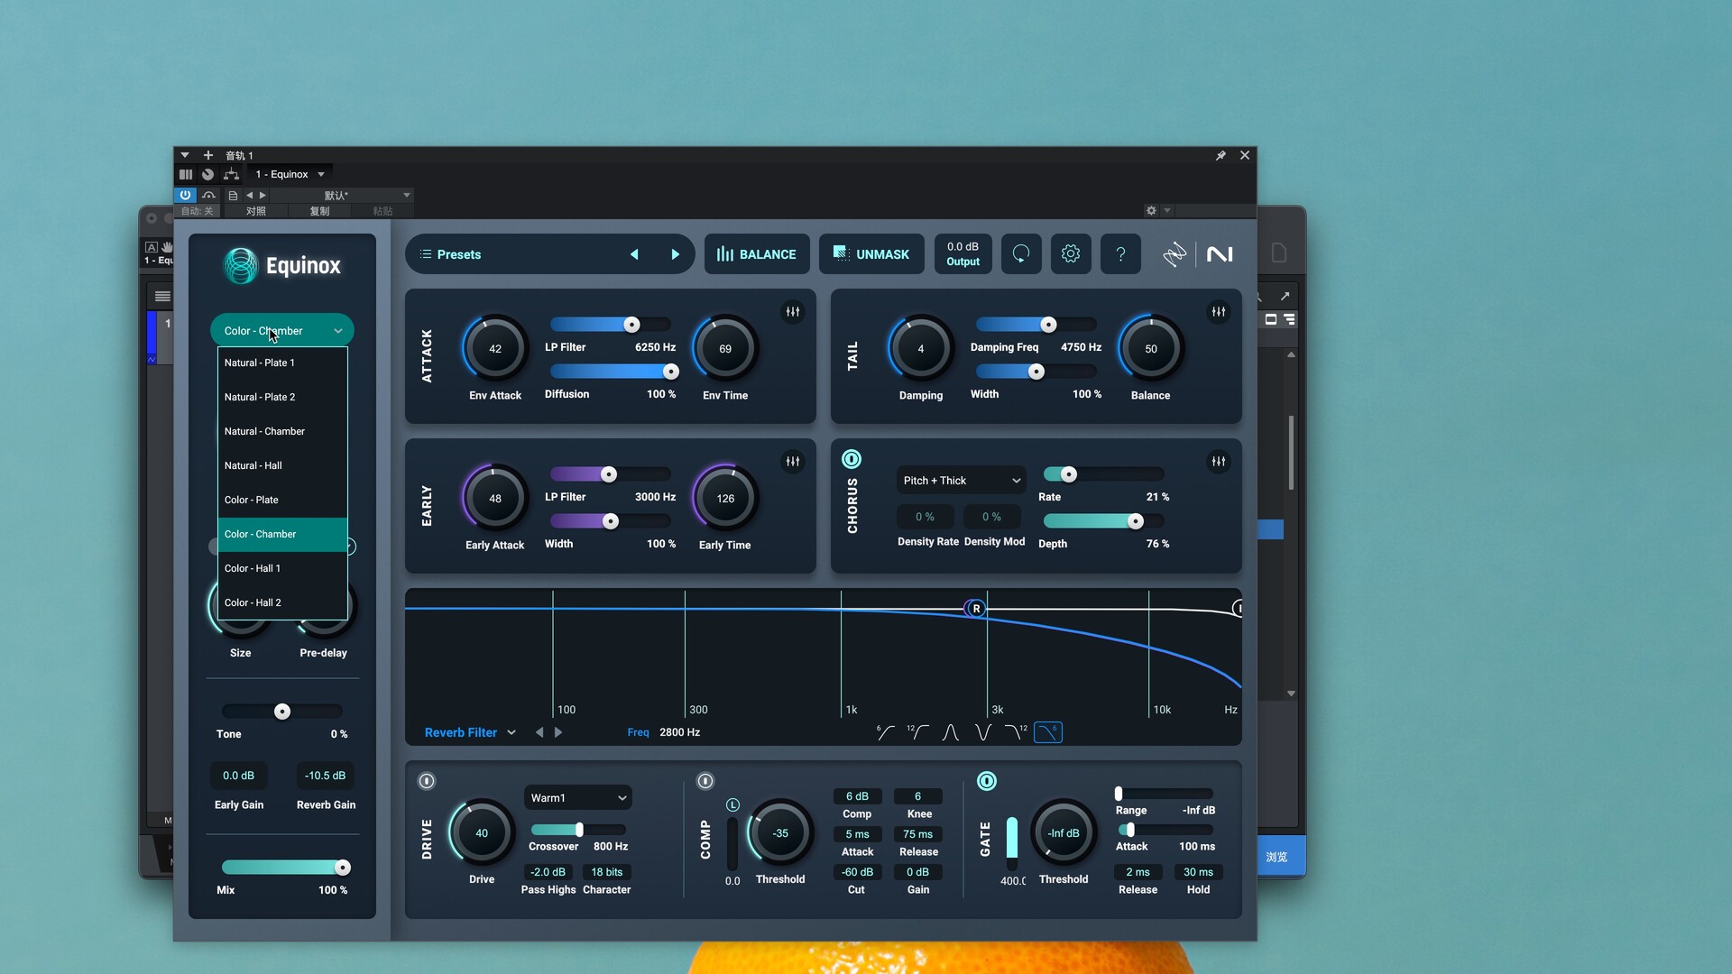The height and width of the screenshot is (974, 1732).
Task: Toggle host automation 自动: 关
Action: coord(197,211)
